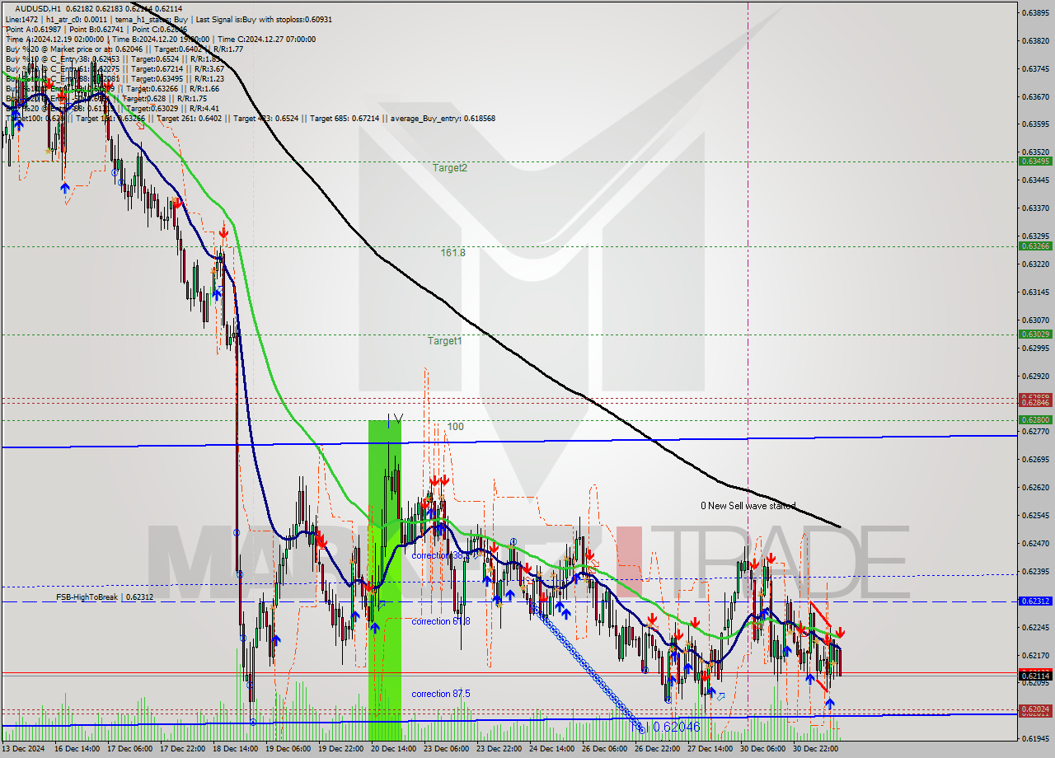
Task: Click the 0.63670 price scale value
Action: 1035,96
